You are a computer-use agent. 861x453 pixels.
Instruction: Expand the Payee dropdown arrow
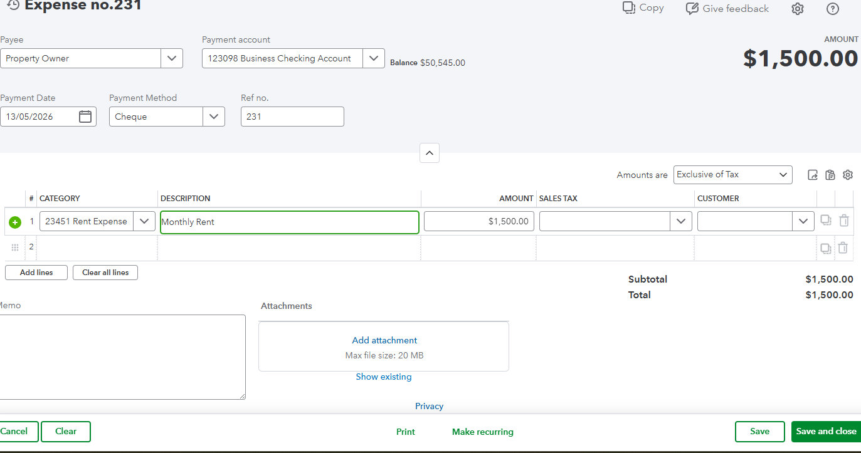172,58
